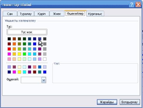Select the teal swatch in second row
The image size is (143, 108).
(x=29, y=44)
